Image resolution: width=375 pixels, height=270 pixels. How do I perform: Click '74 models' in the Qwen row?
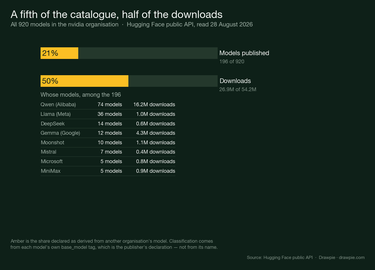110,105
